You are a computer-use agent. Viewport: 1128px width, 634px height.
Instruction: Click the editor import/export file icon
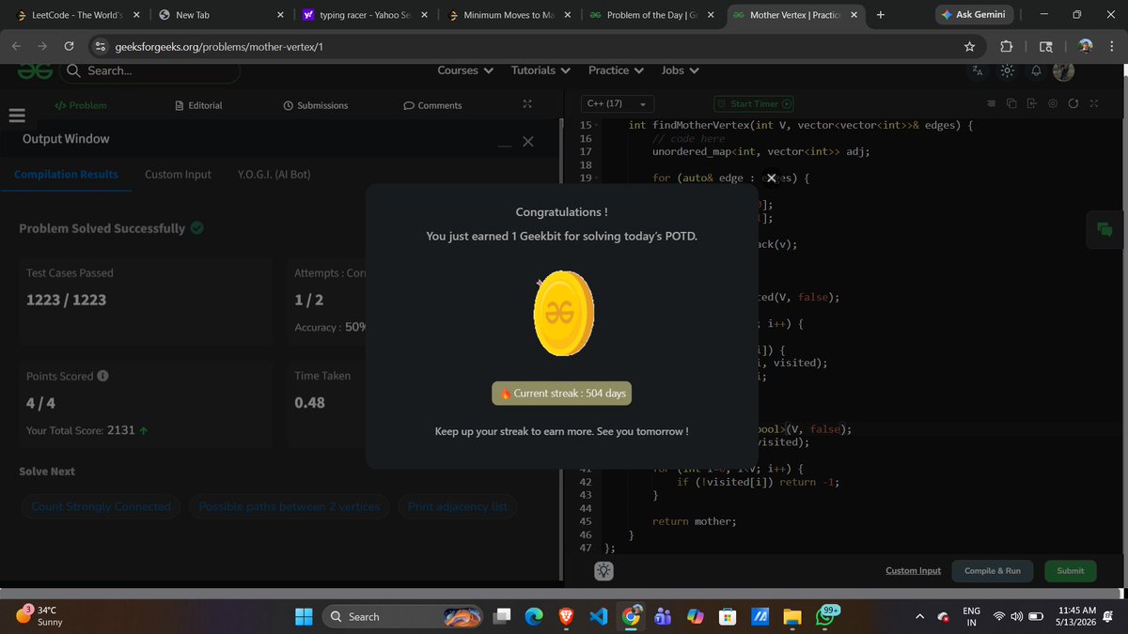pyautogui.click(x=1031, y=103)
